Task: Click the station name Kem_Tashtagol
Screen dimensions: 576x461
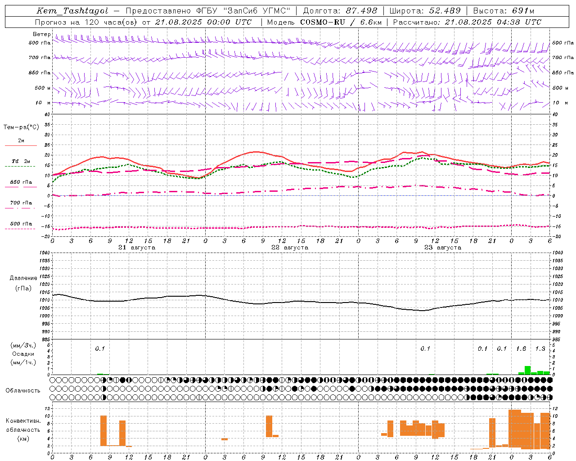Action: (72, 11)
